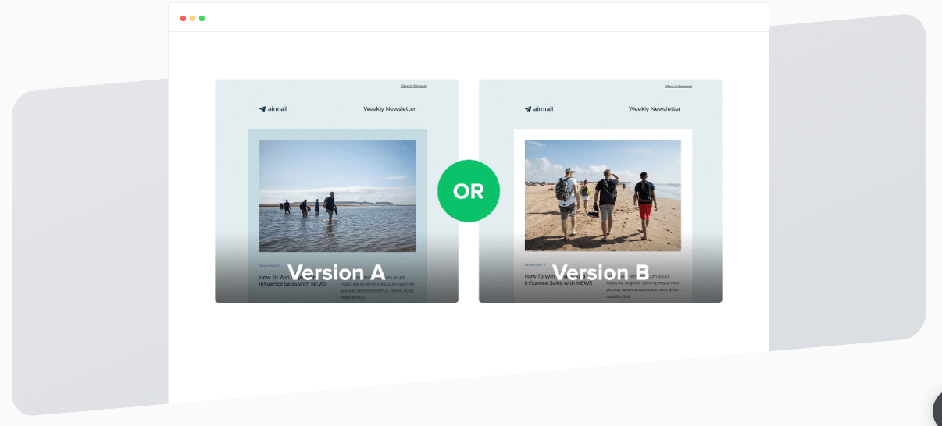Click the red window dot
Image resolution: width=942 pixels, height=426 pixels.
[183, 18]
